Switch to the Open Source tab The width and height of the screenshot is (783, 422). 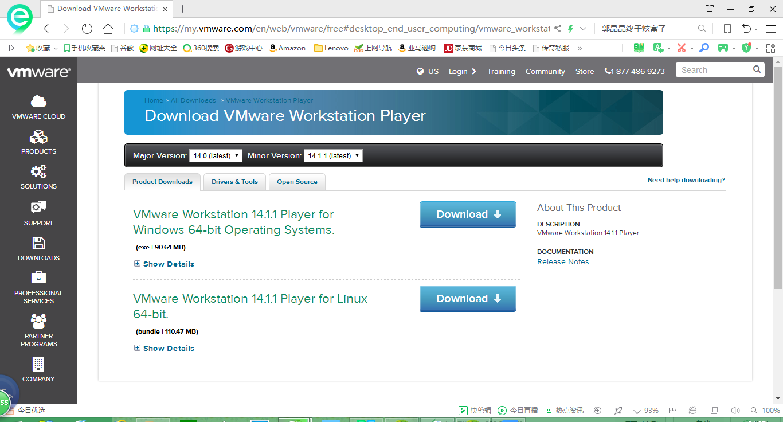coord(297,182)
